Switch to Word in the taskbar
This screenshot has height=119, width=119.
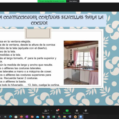[48, 117]
